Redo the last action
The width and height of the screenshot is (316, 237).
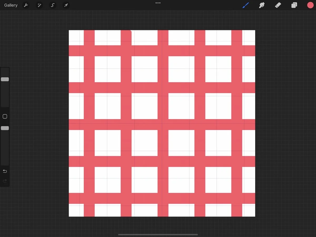5,181
